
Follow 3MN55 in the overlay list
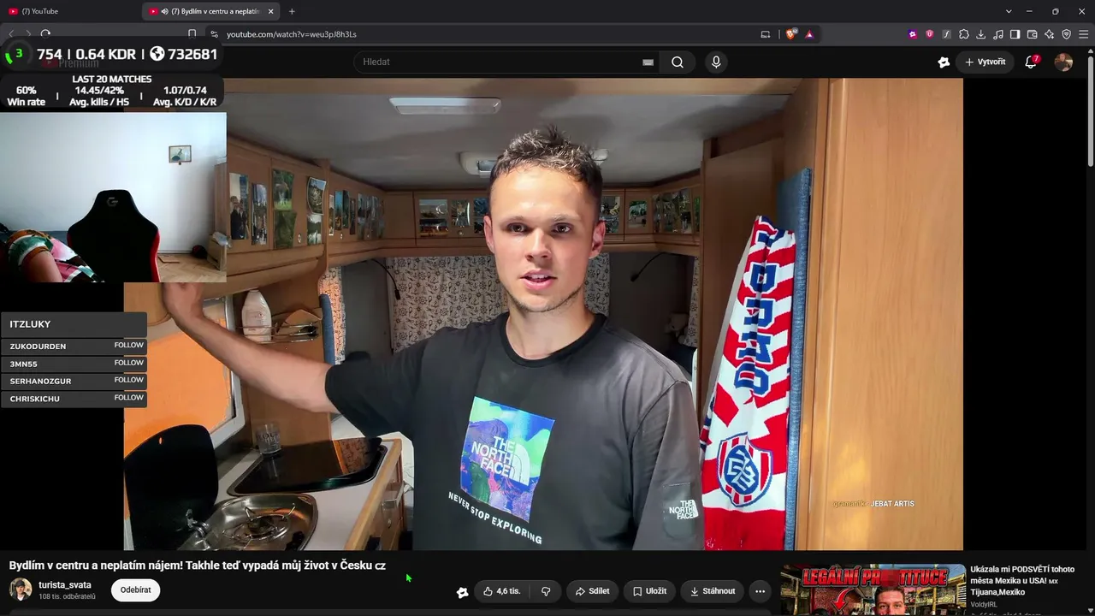[129, 363]
